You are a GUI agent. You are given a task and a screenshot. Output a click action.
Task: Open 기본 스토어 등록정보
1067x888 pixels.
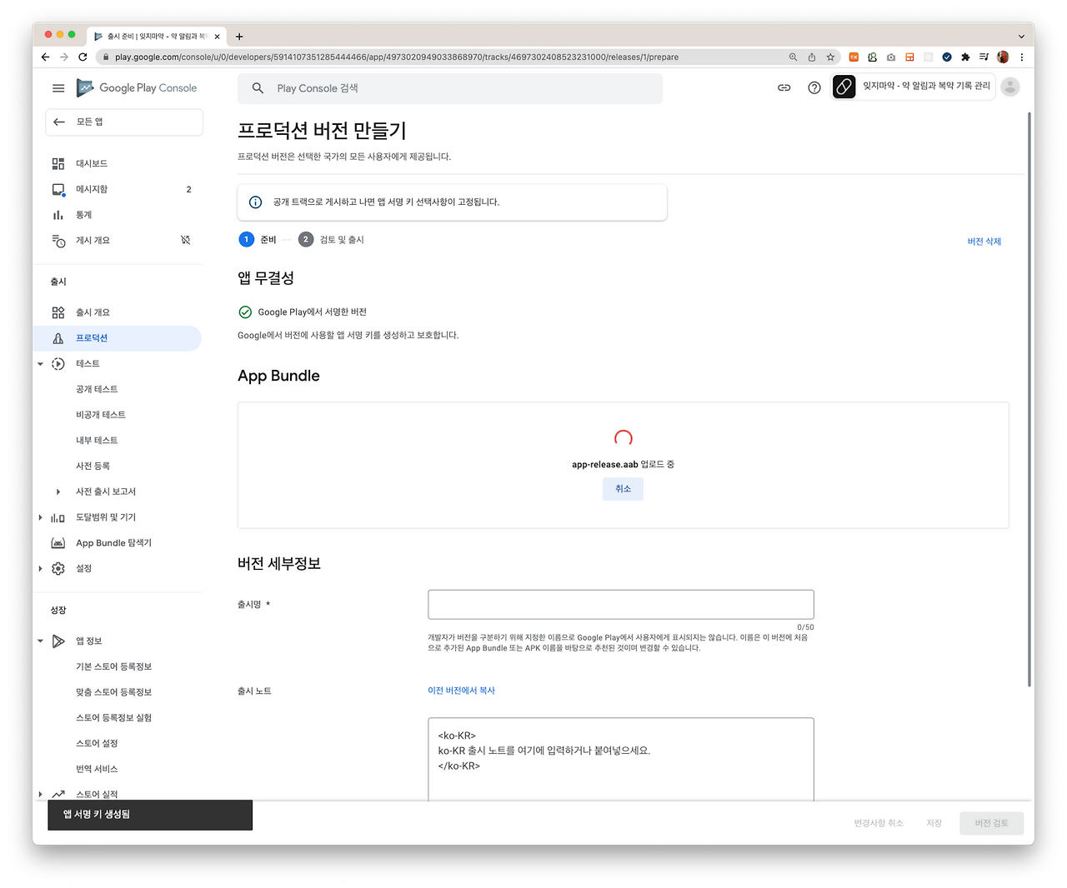pos(113,666)
